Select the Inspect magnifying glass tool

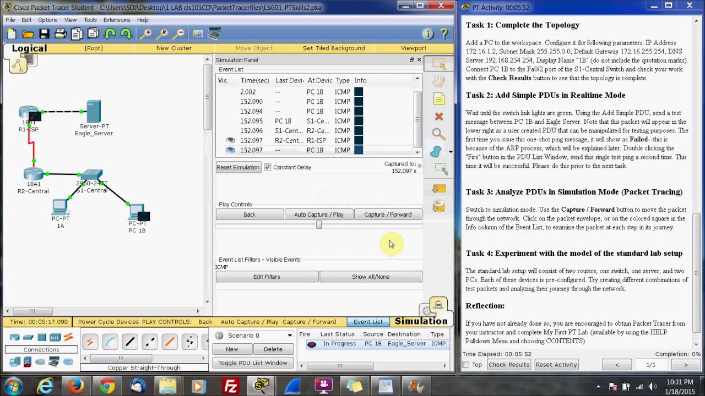(x=439, y=134)
